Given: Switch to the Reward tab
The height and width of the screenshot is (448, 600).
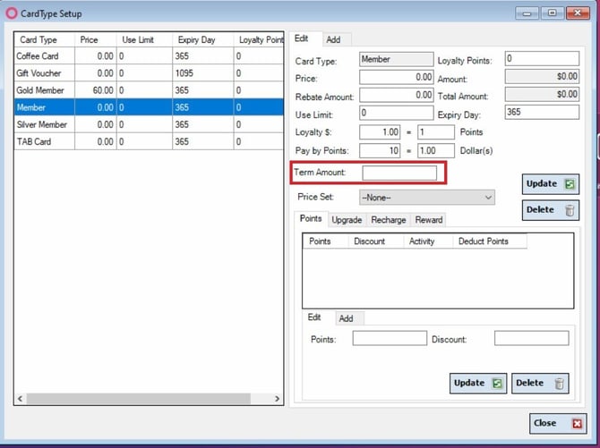Looking at the screenshot, I should coord(429,220).
